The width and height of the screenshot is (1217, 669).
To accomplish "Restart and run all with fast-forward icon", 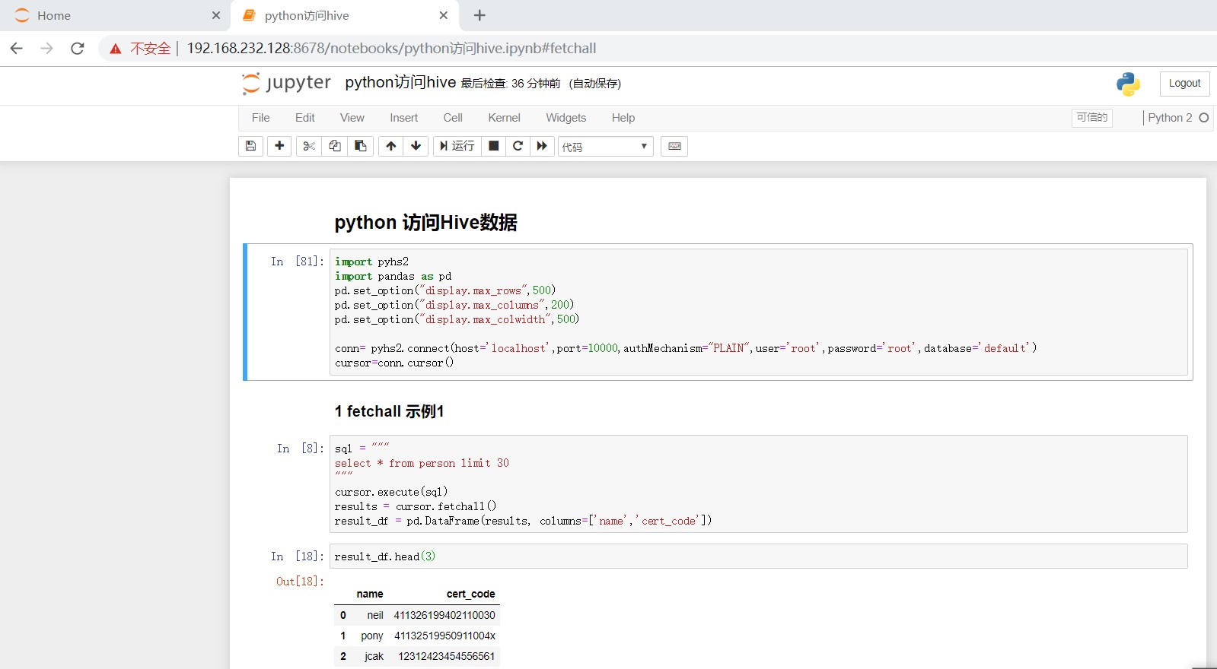I will click(x=542, y=146).
